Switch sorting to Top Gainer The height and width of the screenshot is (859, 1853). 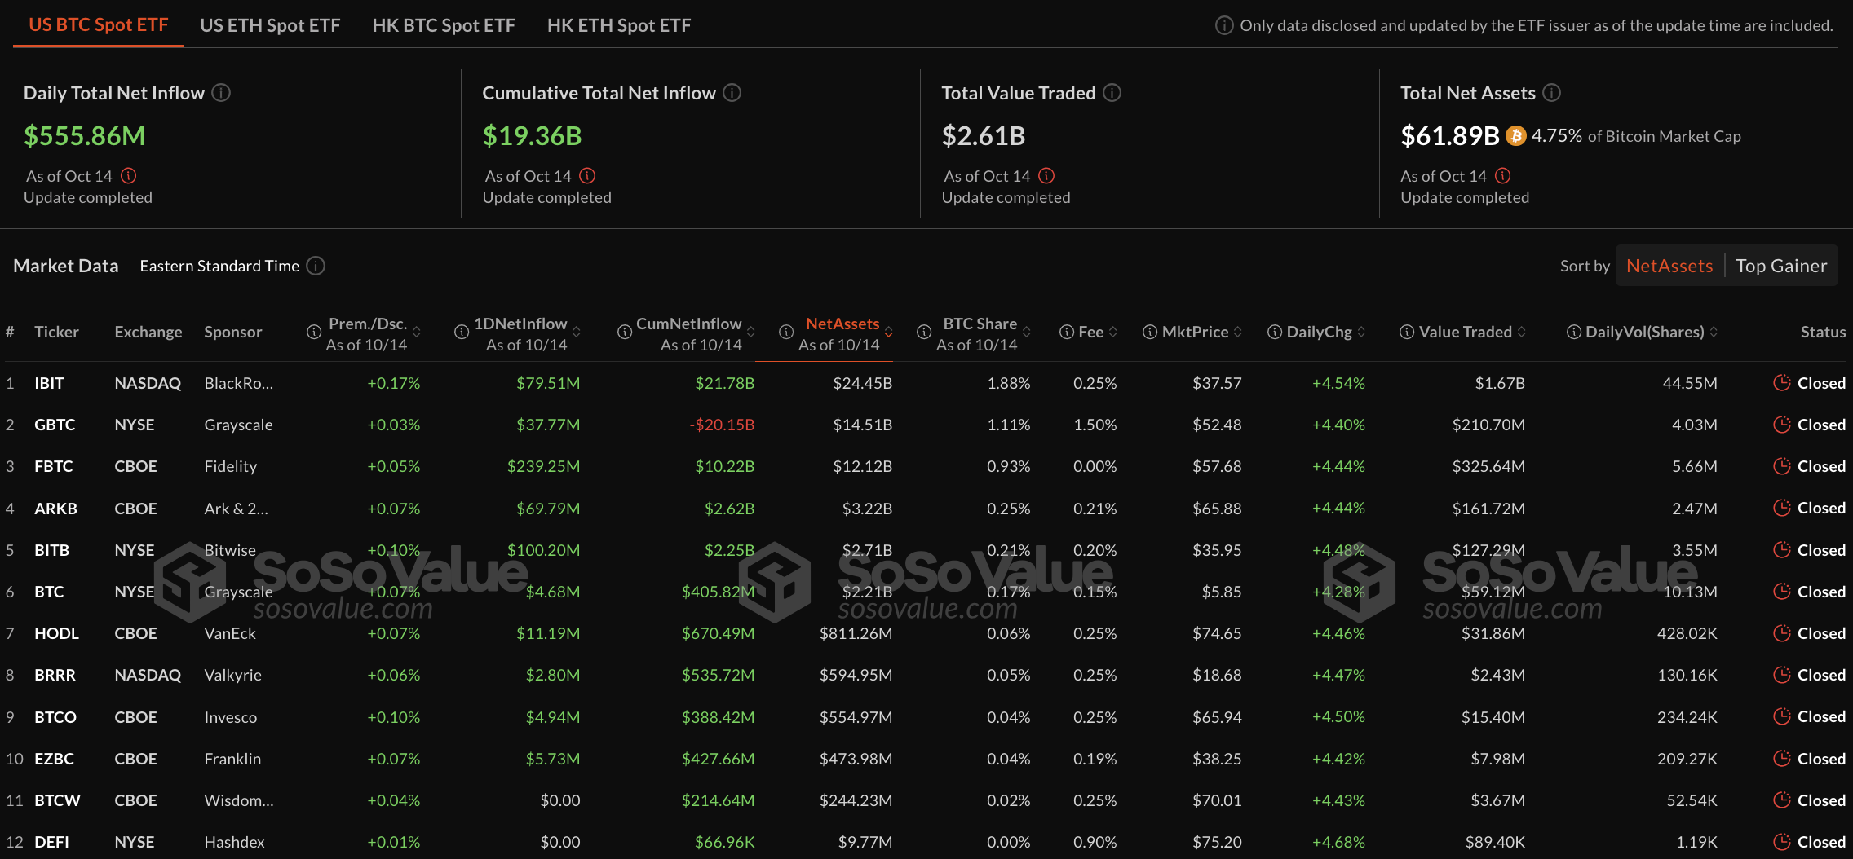point(1781,266)
